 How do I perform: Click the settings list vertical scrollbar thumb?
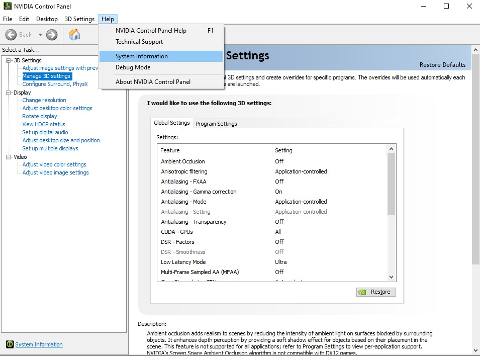click(x=391, y=184)
